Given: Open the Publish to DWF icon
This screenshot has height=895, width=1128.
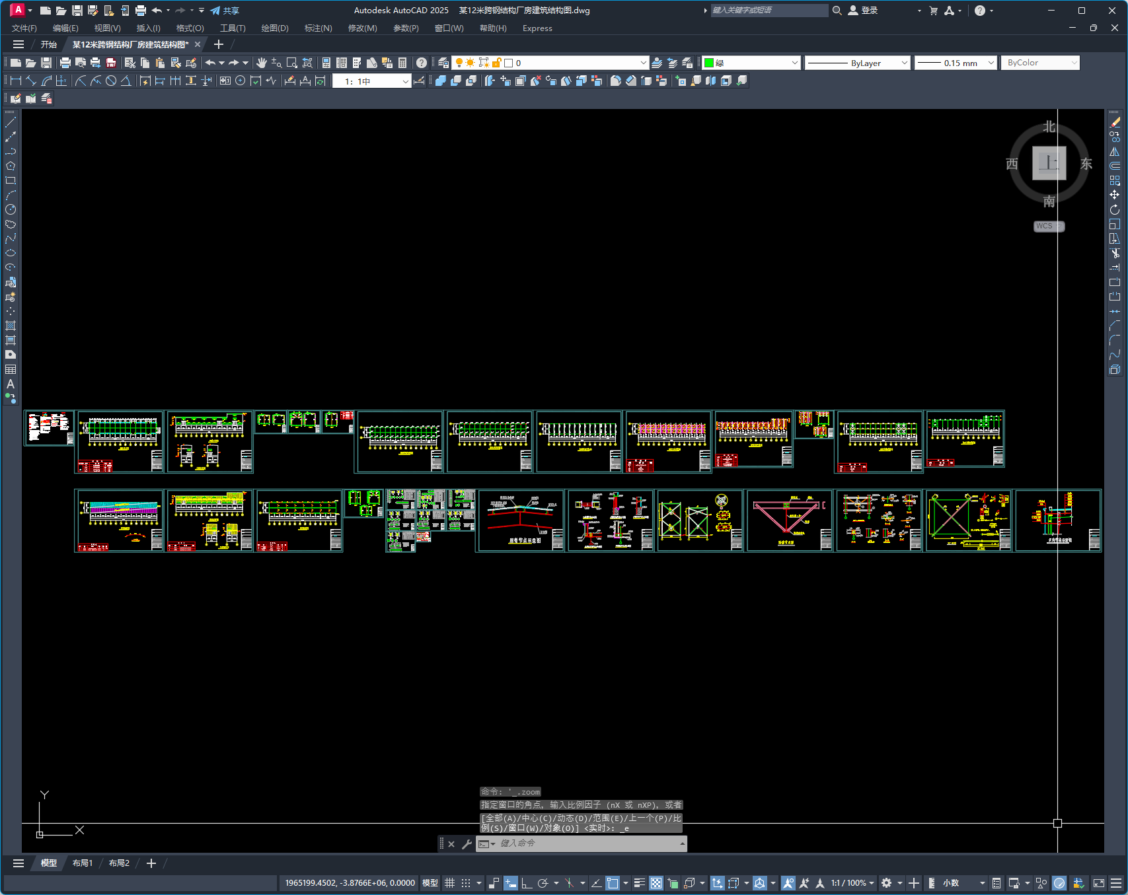Looking at the screenshot, I should (111, 63).
